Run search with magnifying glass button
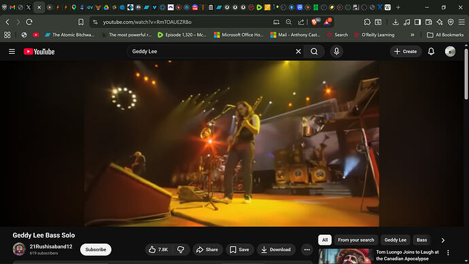Screen dimensions: 469x264 314,52
